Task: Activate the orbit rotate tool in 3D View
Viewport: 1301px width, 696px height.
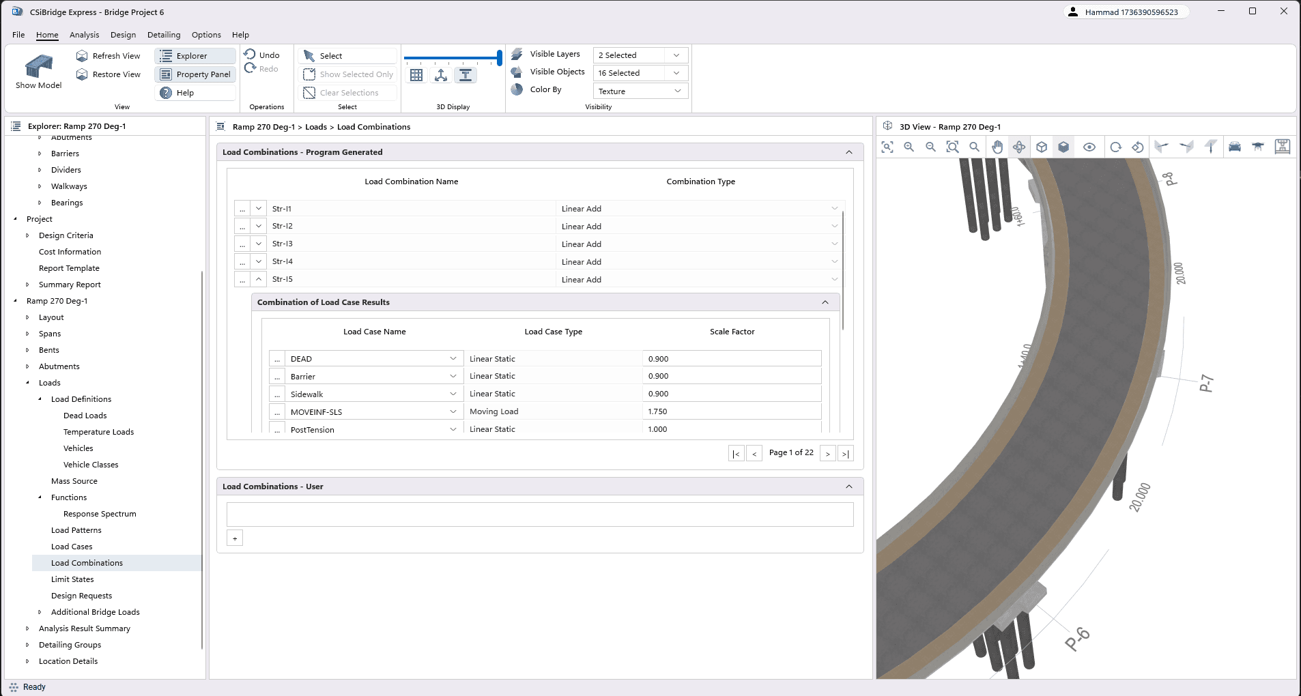Action: click(1019, 147)
